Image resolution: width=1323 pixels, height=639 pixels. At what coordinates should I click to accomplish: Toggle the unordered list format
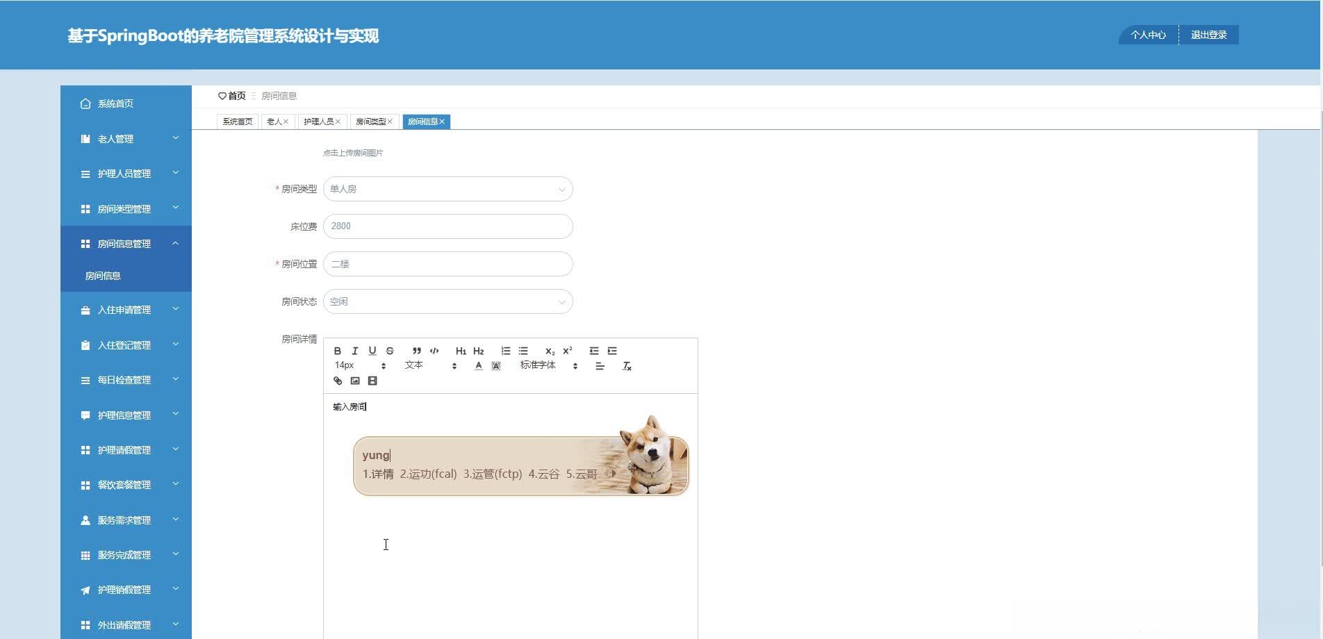pos(523,351)
